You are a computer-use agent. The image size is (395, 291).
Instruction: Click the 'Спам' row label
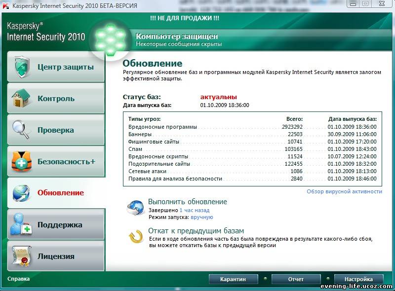point(135,149)
